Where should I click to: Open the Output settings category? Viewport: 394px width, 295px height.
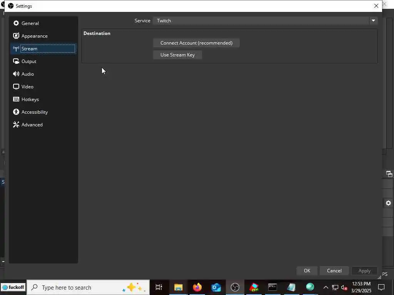point(43,61)
